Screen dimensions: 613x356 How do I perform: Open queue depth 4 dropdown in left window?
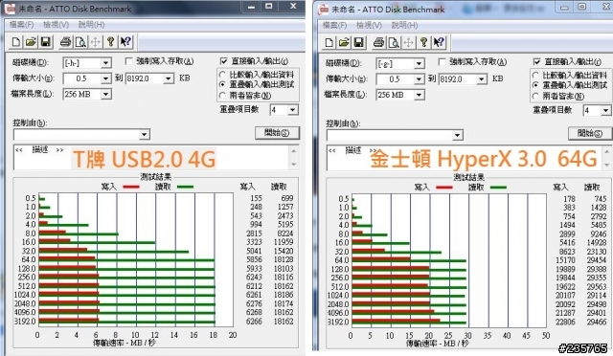(293, 110)
